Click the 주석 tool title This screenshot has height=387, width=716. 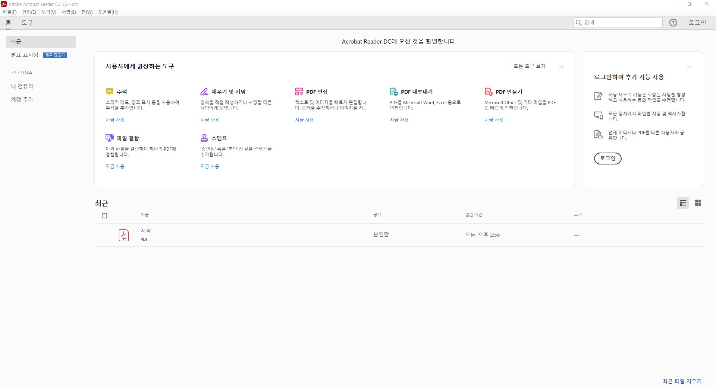[122, 92]
